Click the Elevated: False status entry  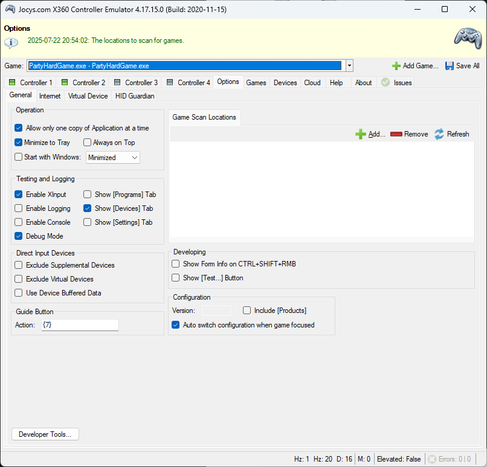tap(399, 459)
